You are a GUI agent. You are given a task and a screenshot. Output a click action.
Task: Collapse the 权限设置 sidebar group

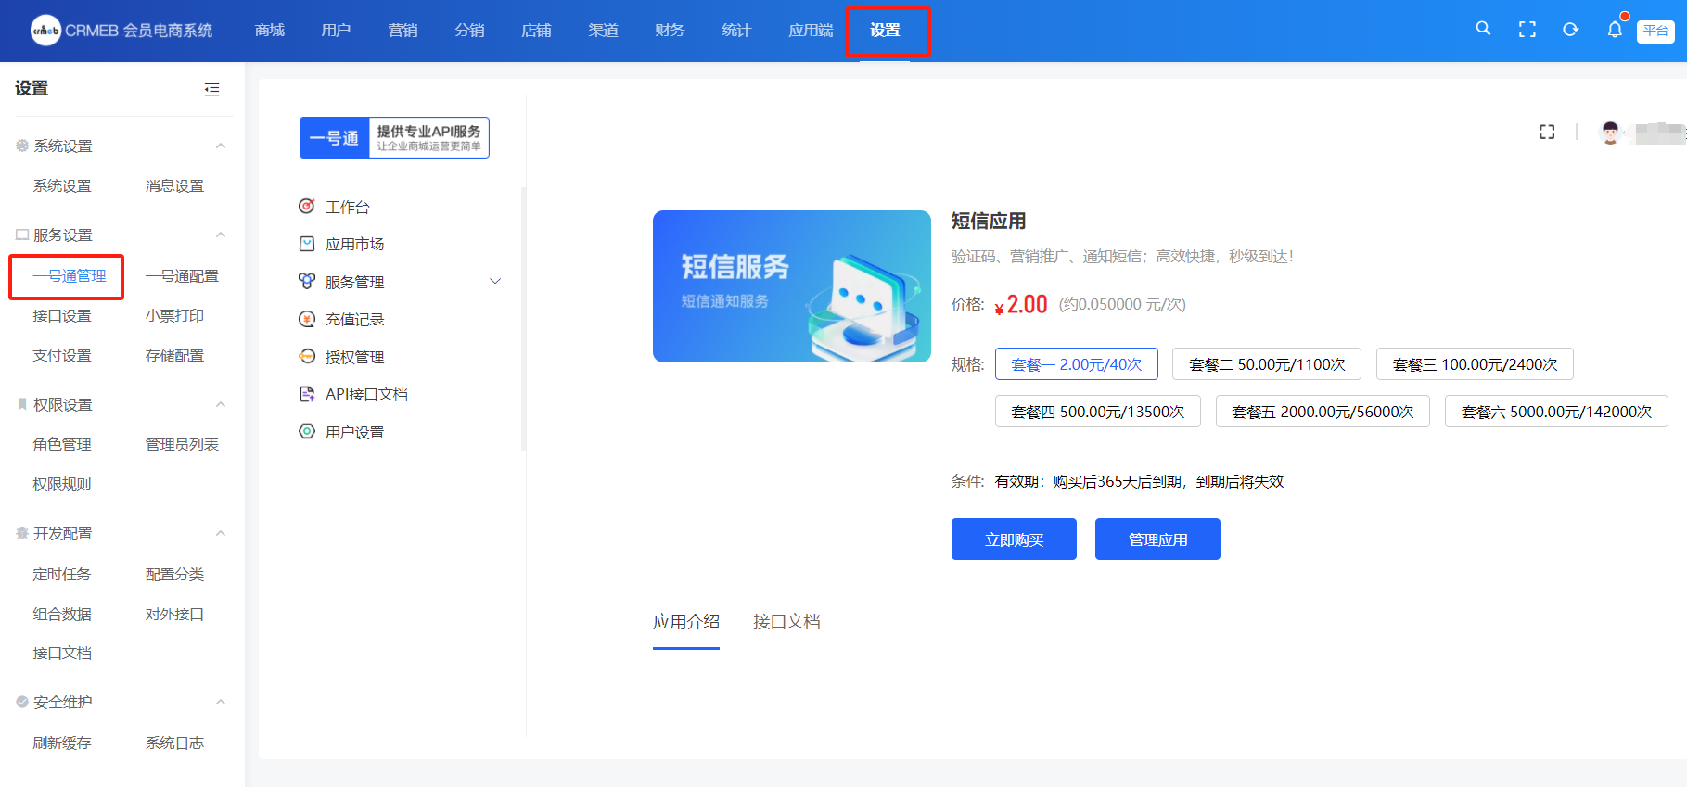pos(221,404)
